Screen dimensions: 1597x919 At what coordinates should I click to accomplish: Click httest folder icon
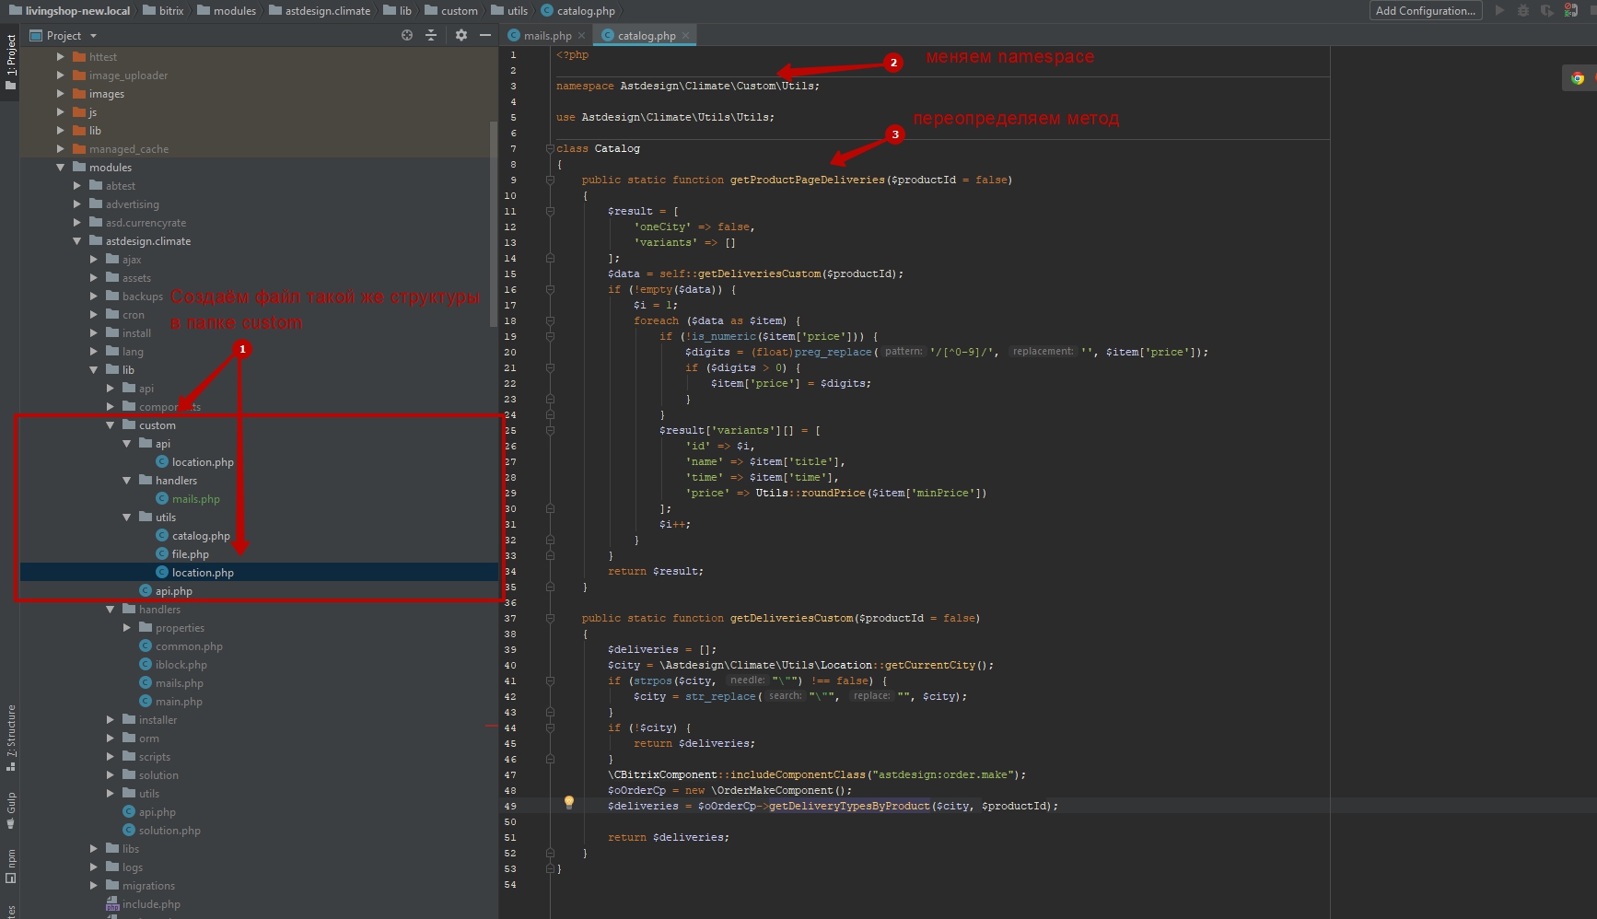tap(79, 56)
